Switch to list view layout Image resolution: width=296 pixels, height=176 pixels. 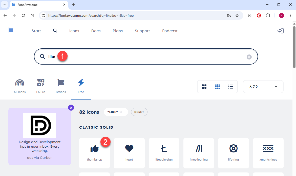coord(231,87)
